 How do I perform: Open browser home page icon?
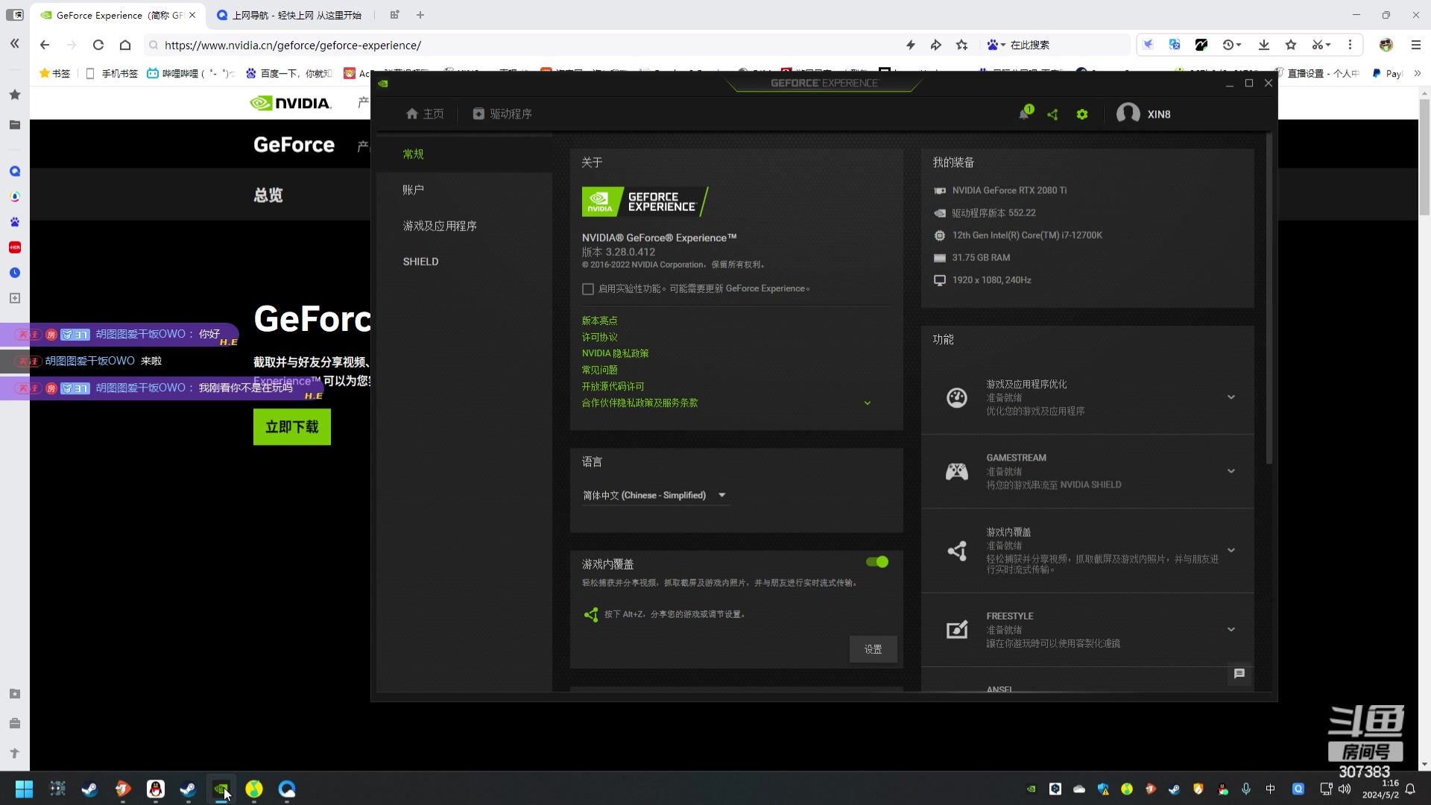(125, 45)
